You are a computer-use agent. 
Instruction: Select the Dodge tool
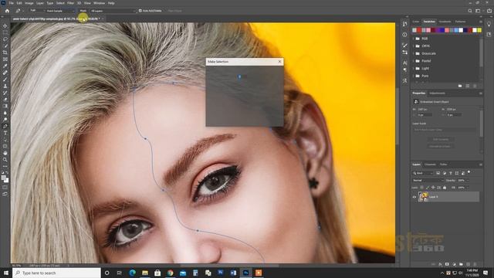[x=5, y=120]
